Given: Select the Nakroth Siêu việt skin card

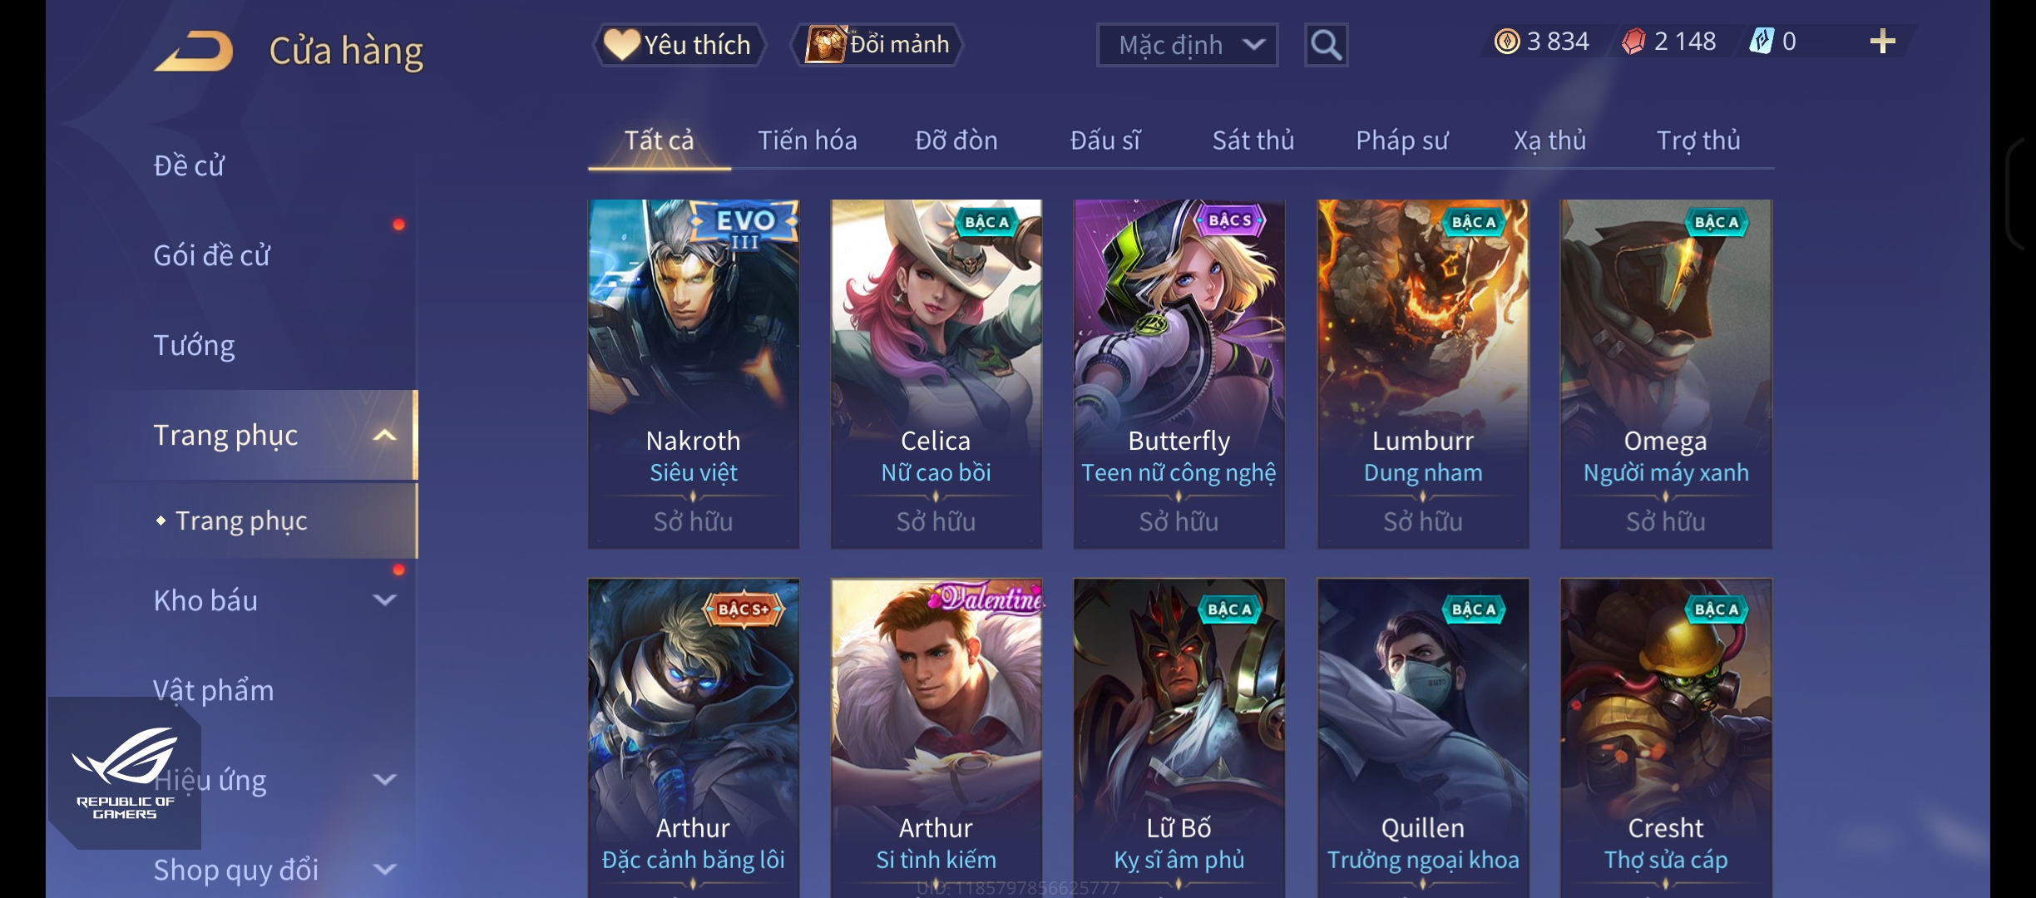Looking at the screenshot, I should [x=693, y=373].
